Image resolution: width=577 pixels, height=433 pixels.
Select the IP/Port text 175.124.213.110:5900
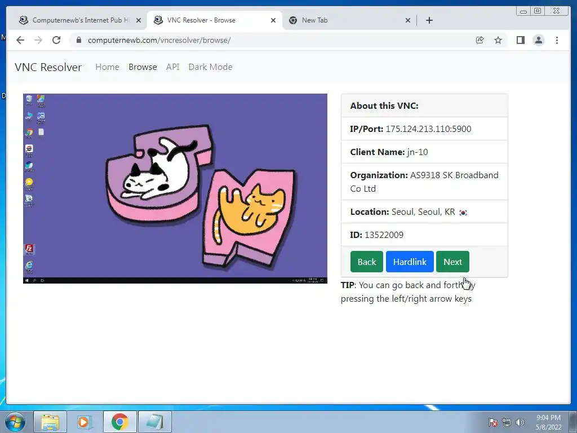click(x=428, y=129)
